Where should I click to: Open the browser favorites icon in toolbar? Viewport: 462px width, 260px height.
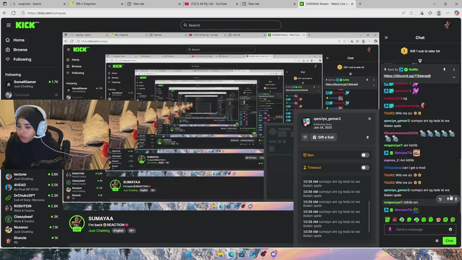point(430,13)
